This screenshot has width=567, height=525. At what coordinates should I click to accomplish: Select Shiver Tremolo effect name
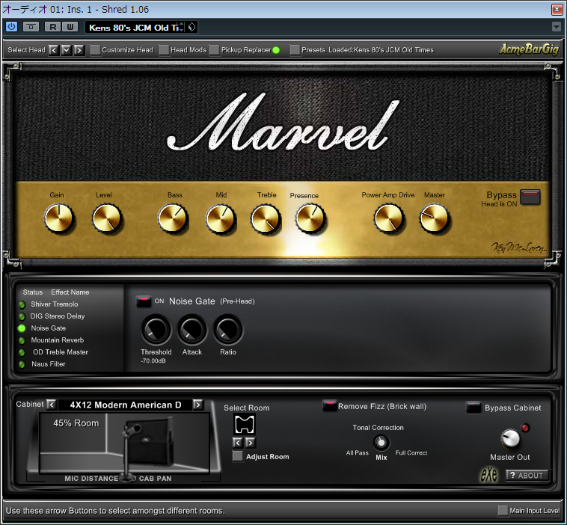(55, 304)
